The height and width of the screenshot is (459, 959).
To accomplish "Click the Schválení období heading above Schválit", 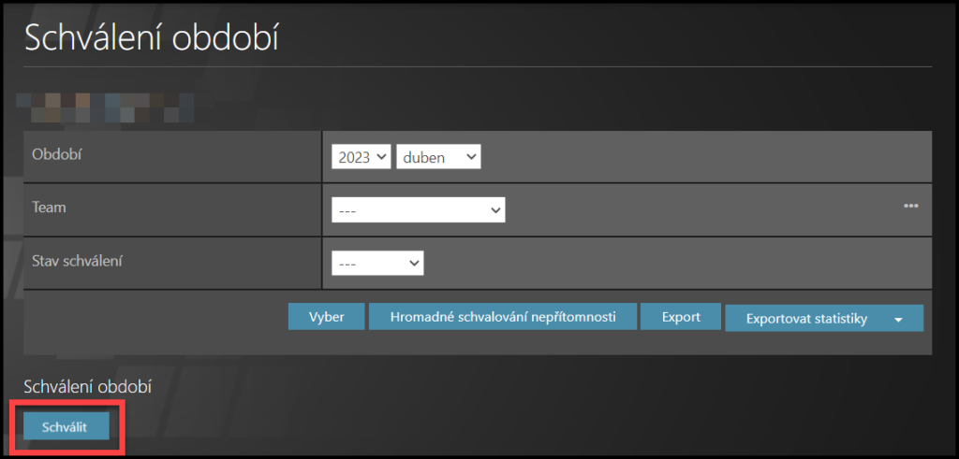I will [x=87, y=386].
